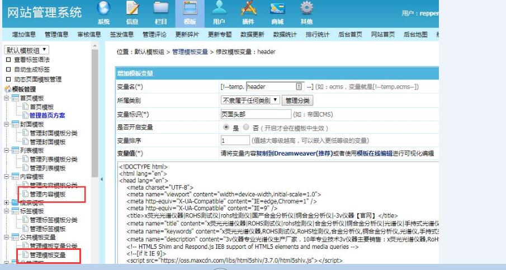
Task: Click page icon beside 管理模板变量
Action: [25, 254]
